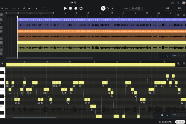Zoom in the arrangement timeline

[184, 15]
